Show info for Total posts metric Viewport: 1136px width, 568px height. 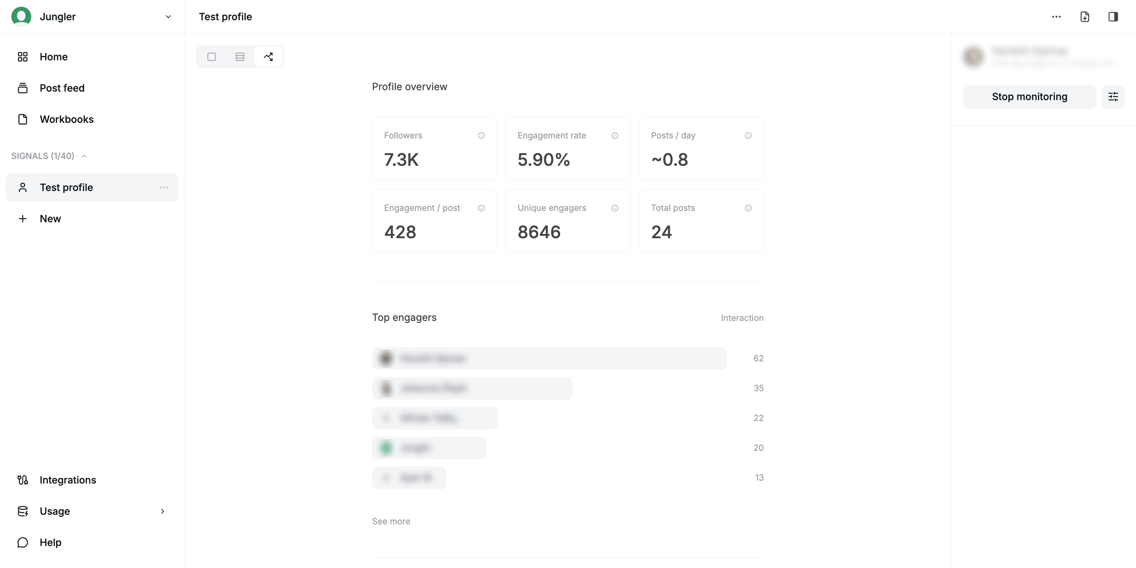pos(748,208)
